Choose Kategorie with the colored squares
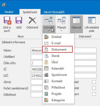 58,100
